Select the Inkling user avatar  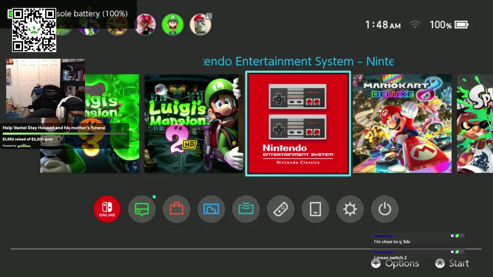145,25
